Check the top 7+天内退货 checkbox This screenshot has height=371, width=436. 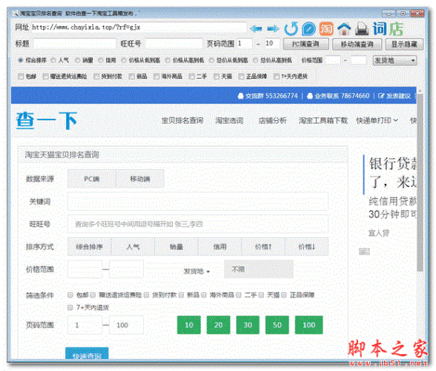[277, 76]
